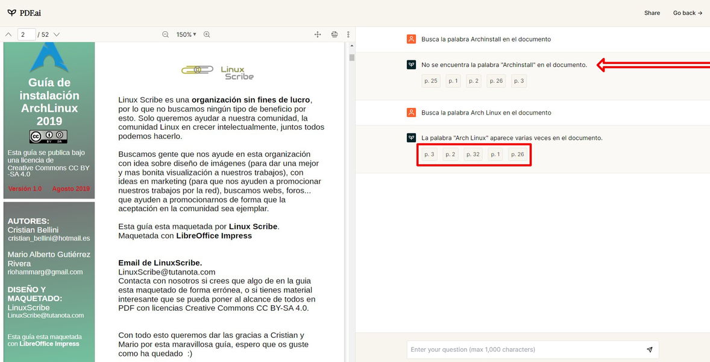Screen dimensions: 710x362
Task: Focus the question input box
Action: point(533,349)
